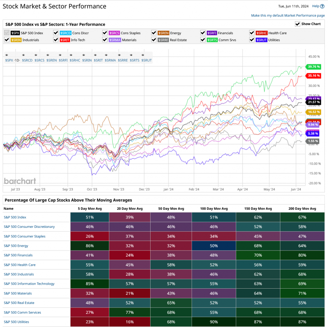Click Make this my default Market Performance page
Image resolution: width=328 pixels, height=327 pixels.
tap(288, 15)
